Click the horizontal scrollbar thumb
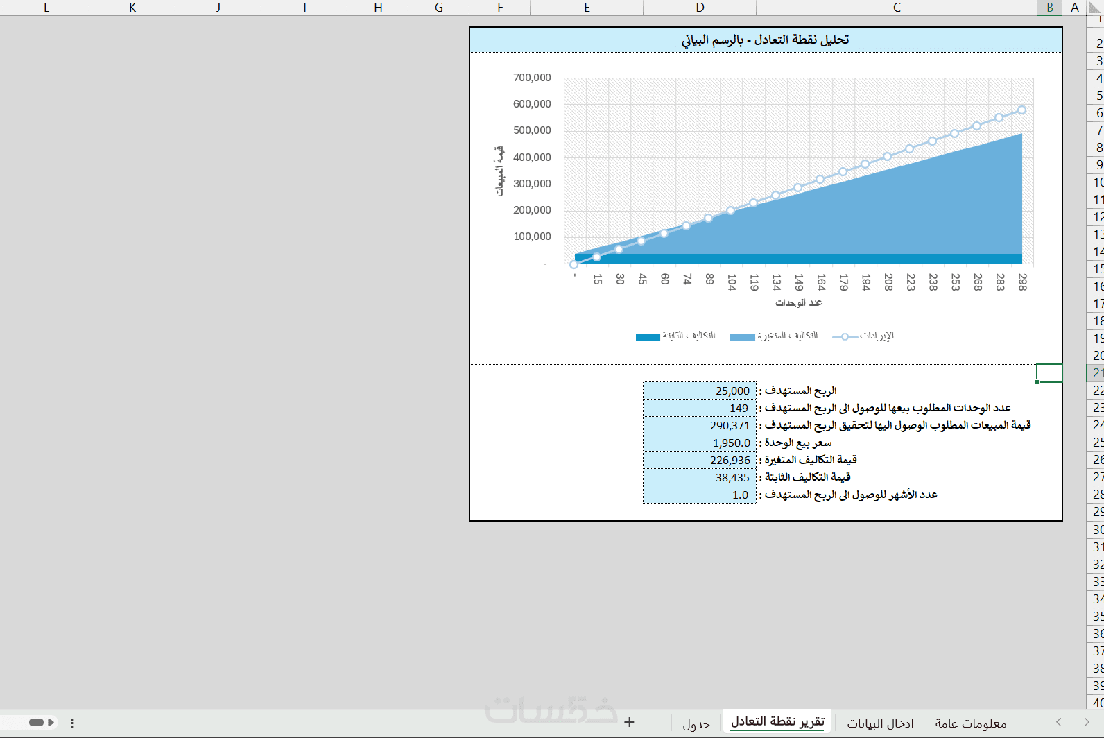Image resolution: width=1104 pixels, height=738 pixels. coord(37,722)
